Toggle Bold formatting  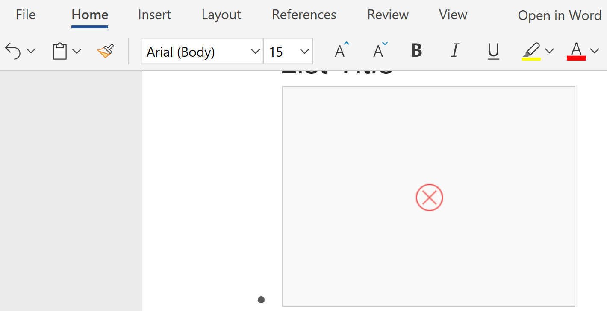click(416, 51)
